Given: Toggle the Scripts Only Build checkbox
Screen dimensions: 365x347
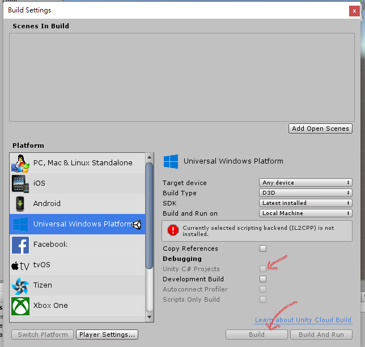Looking at the screenshot, I should [x=263, y=299].
